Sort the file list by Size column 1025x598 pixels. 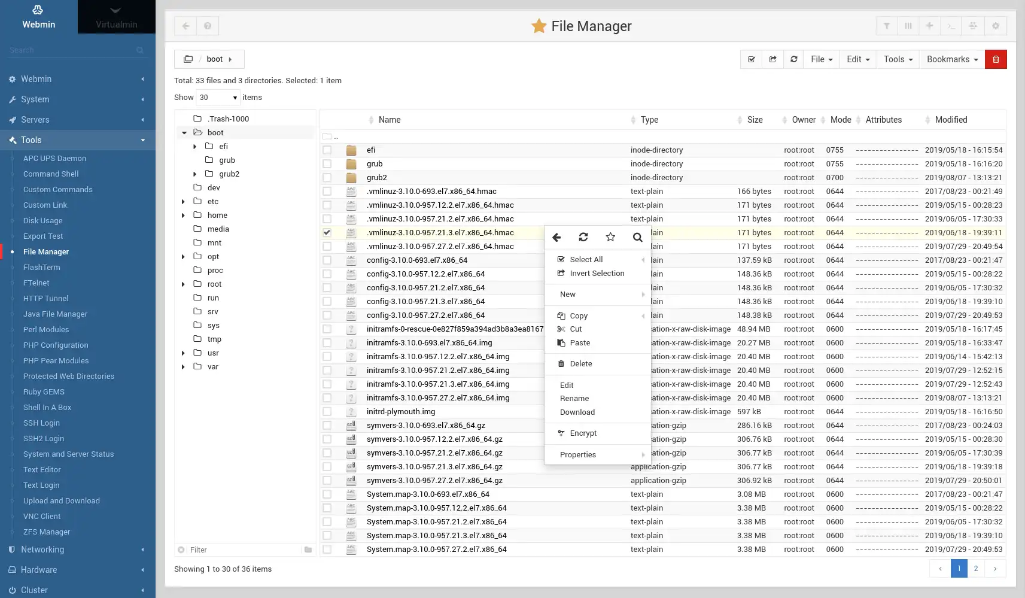coord(755,120)
